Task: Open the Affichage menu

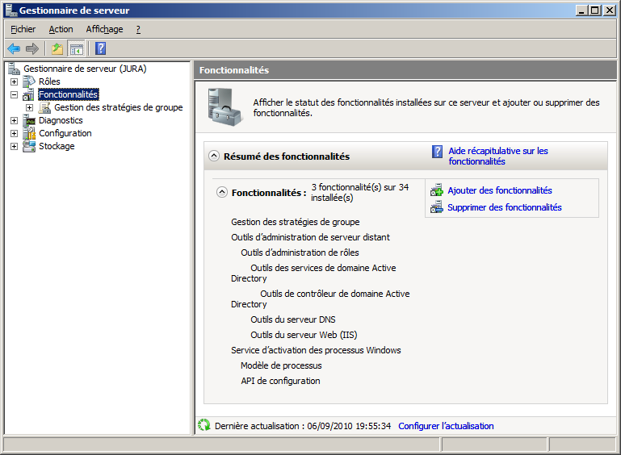Action: click(104, 29)
